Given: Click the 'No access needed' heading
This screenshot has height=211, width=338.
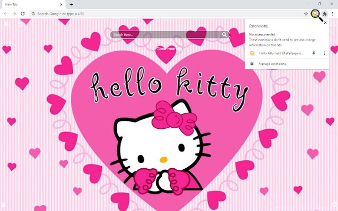Looking at the screenshot, I should point(262,34).
